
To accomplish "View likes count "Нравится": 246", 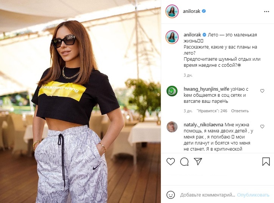I will (212, 111).
